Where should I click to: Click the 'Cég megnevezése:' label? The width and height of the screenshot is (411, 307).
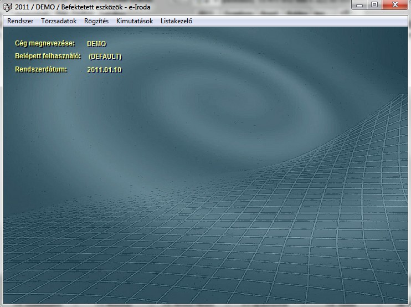point(44,43)
